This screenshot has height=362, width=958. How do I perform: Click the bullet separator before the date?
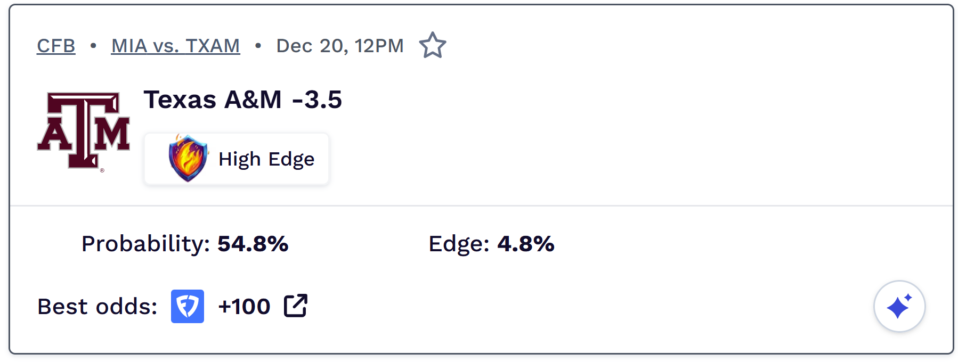(x=258, y=46)
